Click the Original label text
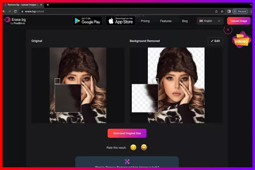This screenshot has height=170, width=255. pos(37,41)
